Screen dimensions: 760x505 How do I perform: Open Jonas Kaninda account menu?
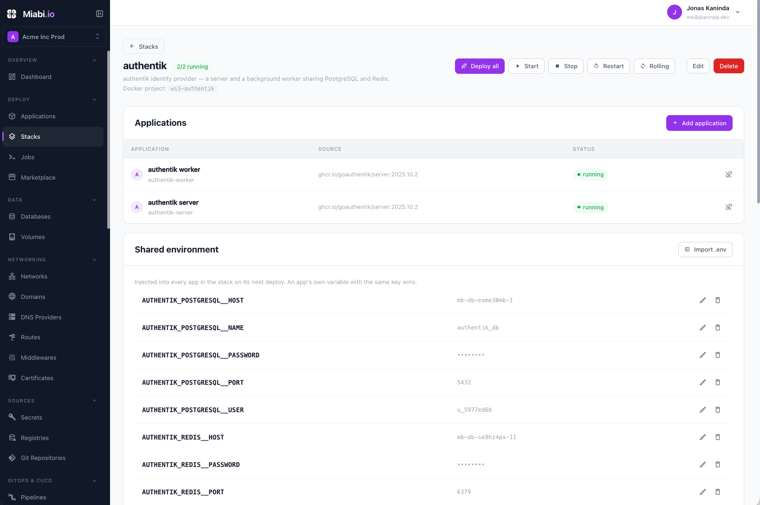(704, 13)
